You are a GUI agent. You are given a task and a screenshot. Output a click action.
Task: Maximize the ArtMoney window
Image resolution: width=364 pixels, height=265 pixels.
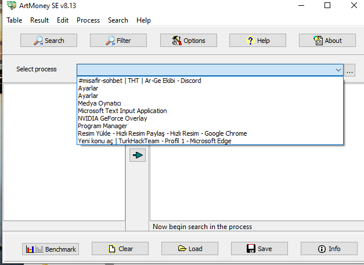coord(327,5)
